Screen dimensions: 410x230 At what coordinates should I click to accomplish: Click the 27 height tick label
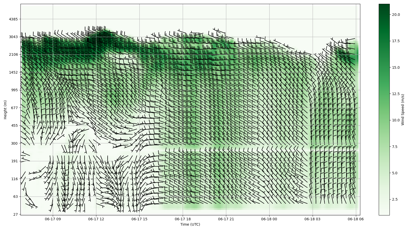[15, 214]
